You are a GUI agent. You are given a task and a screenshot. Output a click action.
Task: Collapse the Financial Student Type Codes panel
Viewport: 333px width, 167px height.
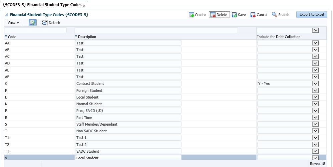[6, 15]
